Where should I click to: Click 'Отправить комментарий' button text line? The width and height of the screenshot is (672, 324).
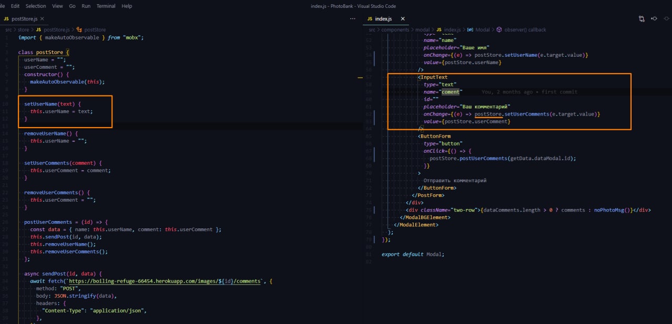[x=455, y=180]
